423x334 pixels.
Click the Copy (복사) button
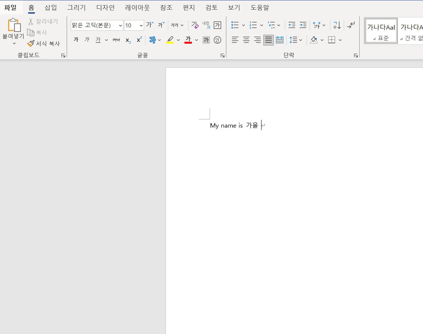(x=37, y=32)
